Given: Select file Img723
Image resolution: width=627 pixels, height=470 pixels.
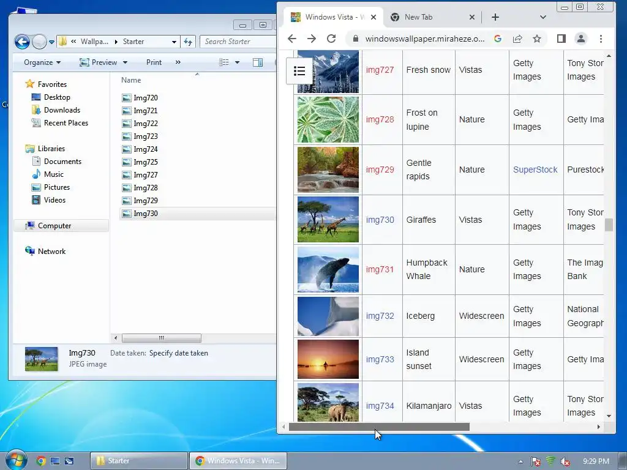Looking at the screenshot, I should [146, 136].
